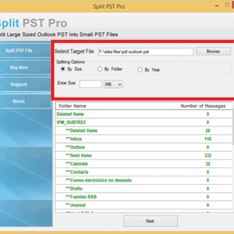Select the ***Journal folder row
The width and height of the screenshot is (234, 234).
[144, 205]
